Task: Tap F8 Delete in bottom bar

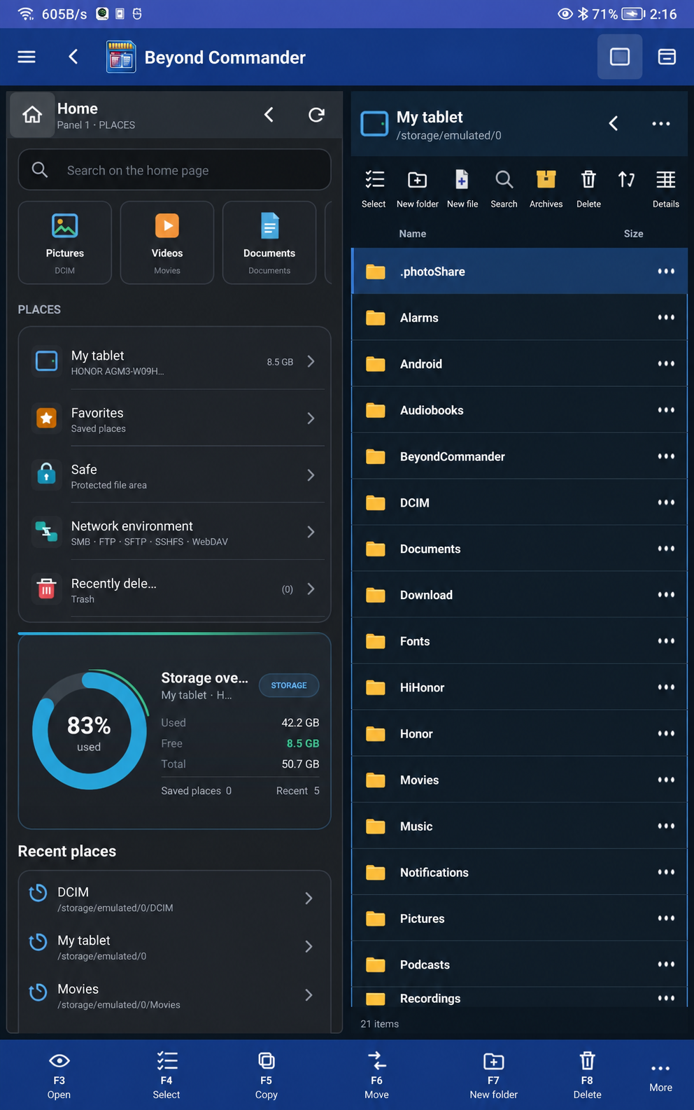Action: tap(588, 1075)
